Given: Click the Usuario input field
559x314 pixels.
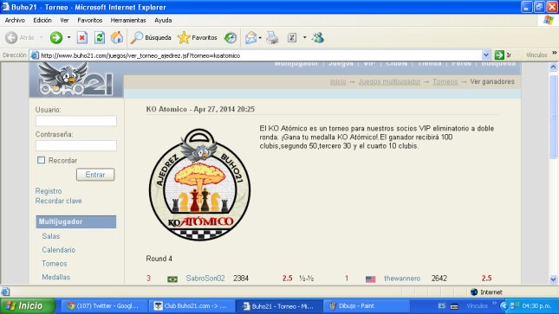Looking at the screenshot, I should pos(76,121).
